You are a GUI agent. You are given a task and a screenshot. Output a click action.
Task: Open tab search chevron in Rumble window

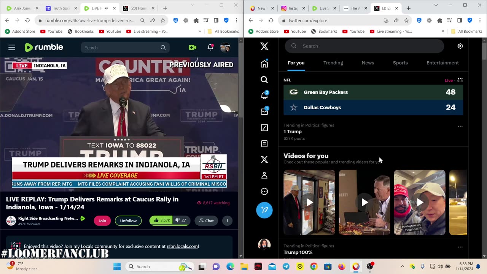pos(193,5)
